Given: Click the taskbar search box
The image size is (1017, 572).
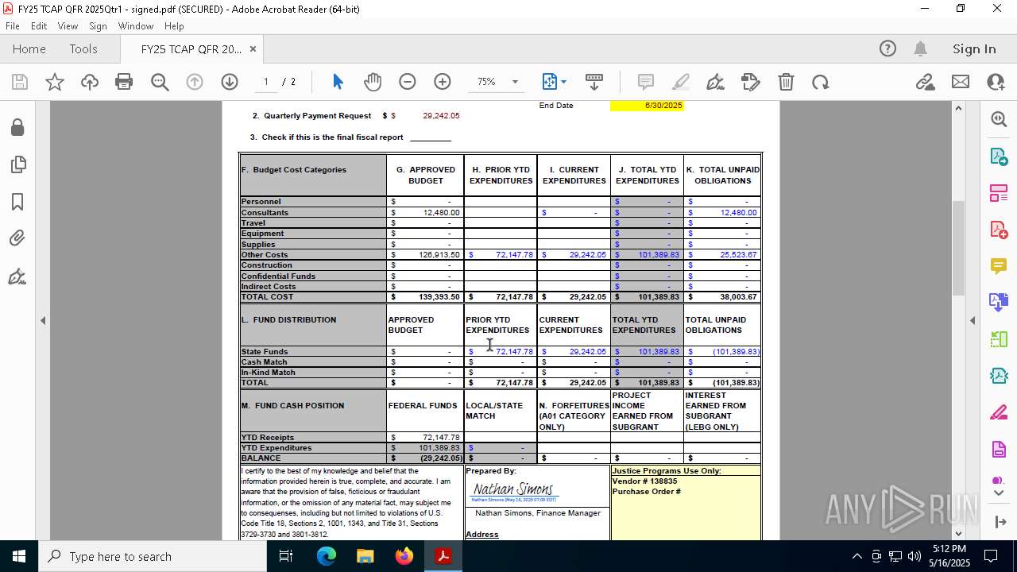Looking at the screenshot, I should tap(153, 556).
